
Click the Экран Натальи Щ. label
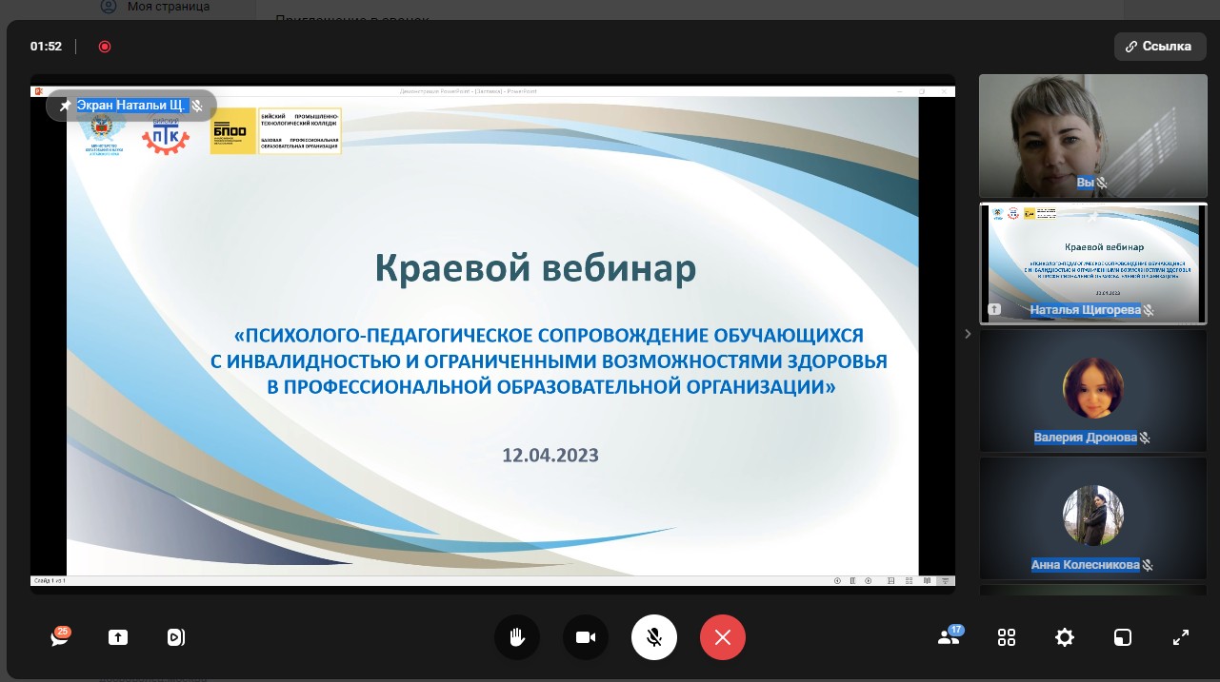click(131, 106)
